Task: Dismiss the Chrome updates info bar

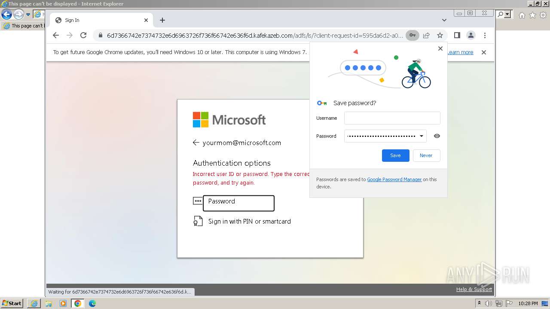Action: point(484,52)
